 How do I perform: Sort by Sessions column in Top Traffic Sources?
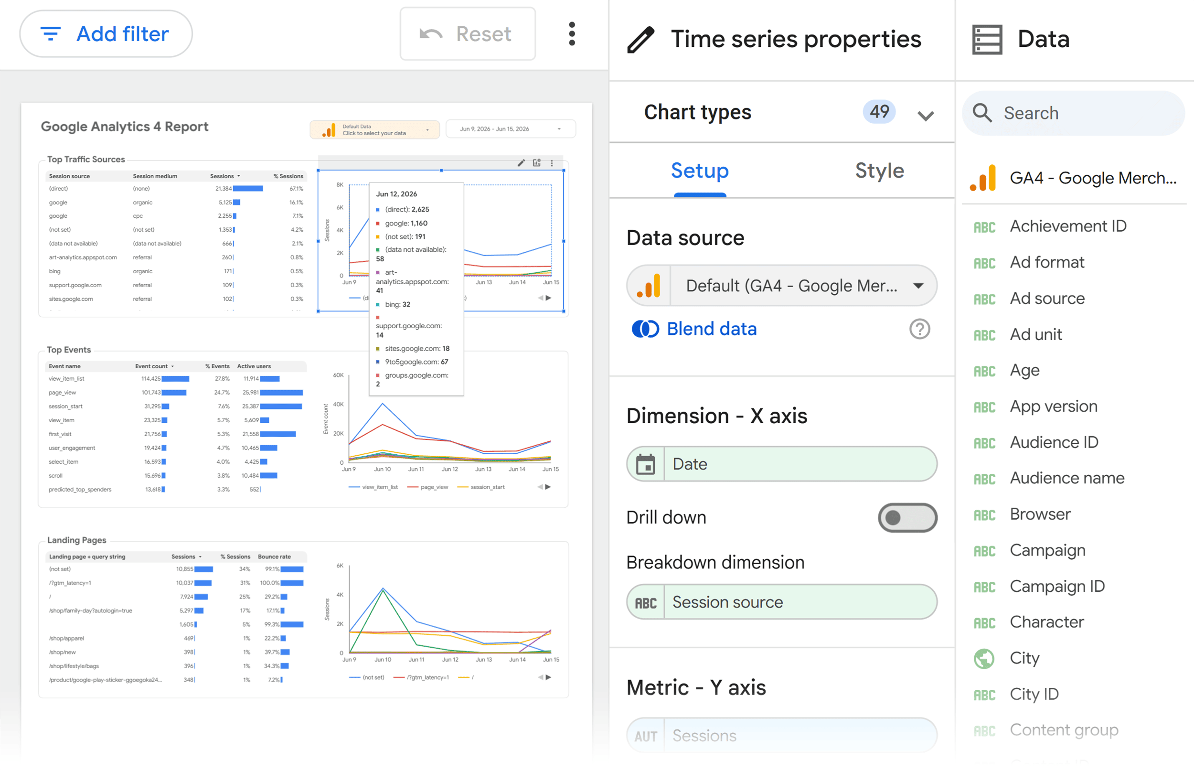click(x=224, y=176)
